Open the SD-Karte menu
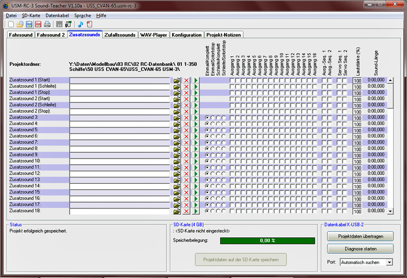 point(31,15)
